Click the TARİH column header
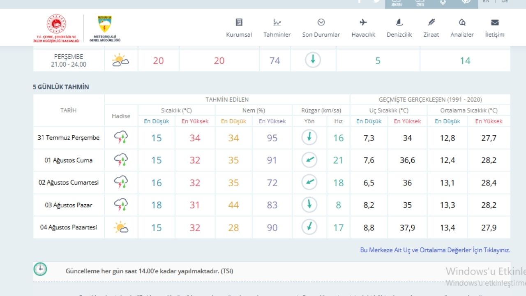The image size is (526, 296). pos(69,110)
